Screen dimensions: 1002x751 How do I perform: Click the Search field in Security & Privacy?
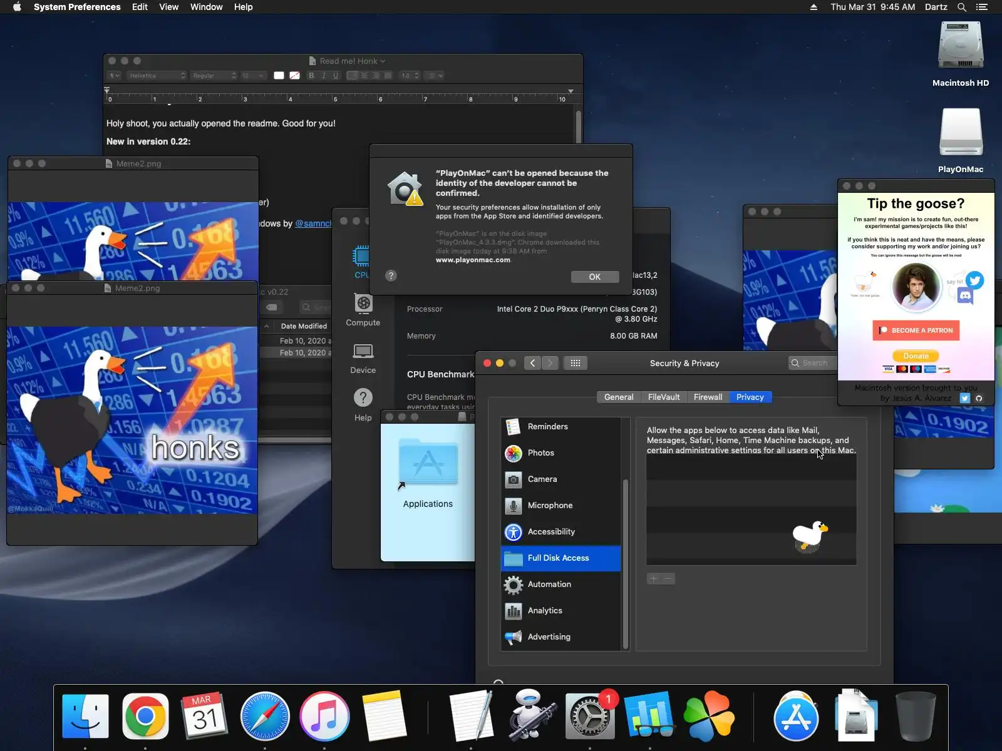coord(813,363)
